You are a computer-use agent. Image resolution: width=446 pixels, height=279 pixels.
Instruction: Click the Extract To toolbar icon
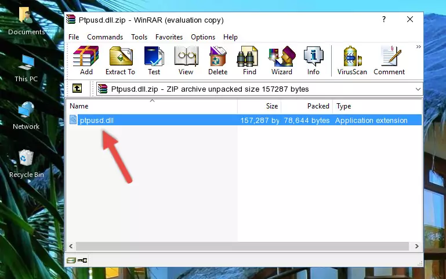coord(120,60)
